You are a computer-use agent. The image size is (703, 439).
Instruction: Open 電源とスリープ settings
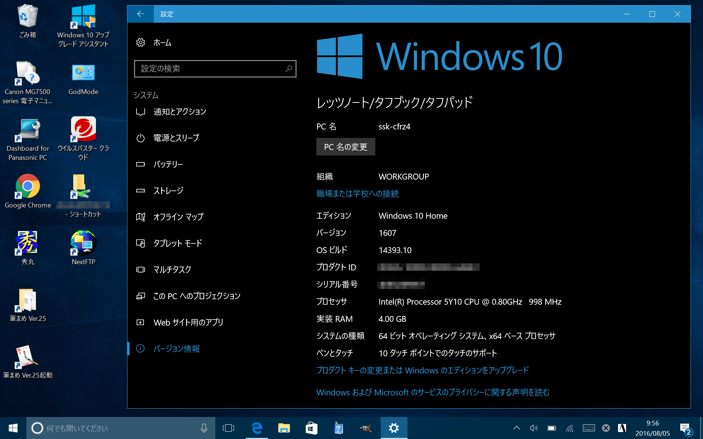tap(168, 138)
